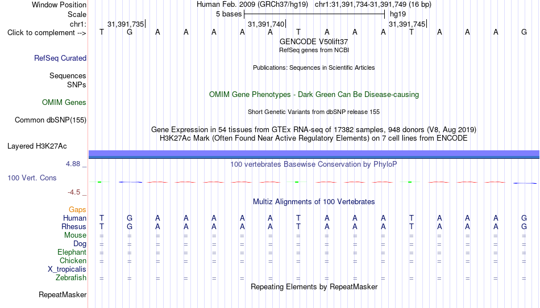The height and width of the screenshot is (308, 540).
Task: Click 'Publications: Sequences in Scientific Articles' title
Action: tap(314, 67)
